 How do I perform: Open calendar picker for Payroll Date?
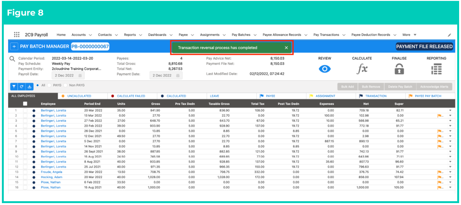79,76
